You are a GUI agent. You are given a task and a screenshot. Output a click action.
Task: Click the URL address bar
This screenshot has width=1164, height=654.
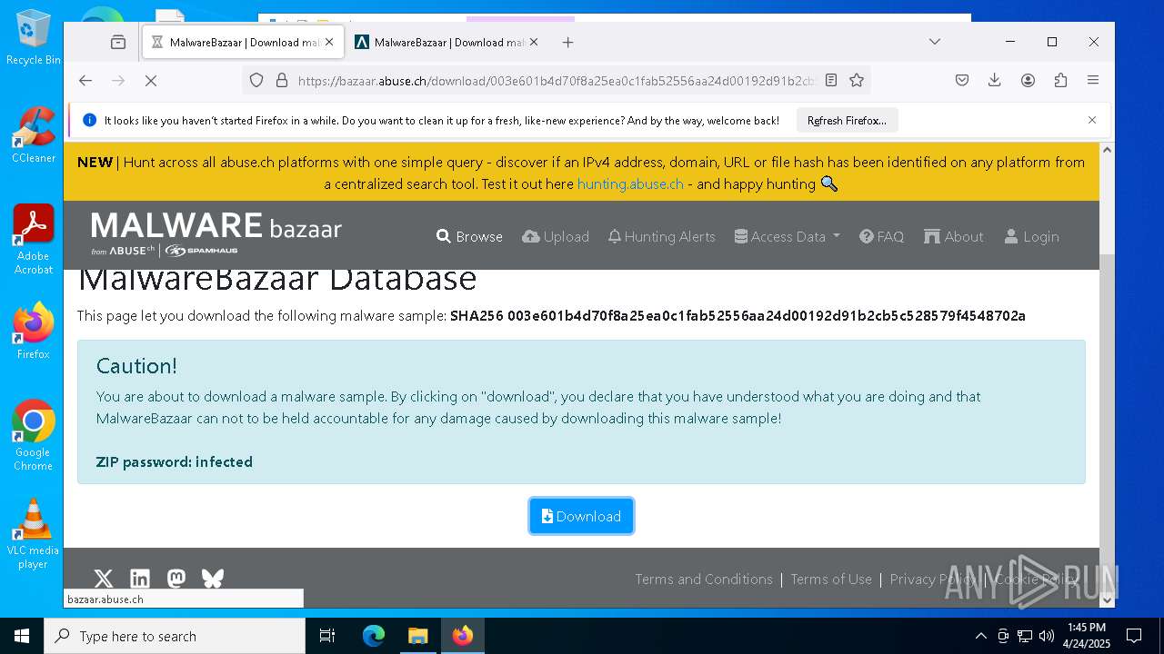[x=555, y=80]
